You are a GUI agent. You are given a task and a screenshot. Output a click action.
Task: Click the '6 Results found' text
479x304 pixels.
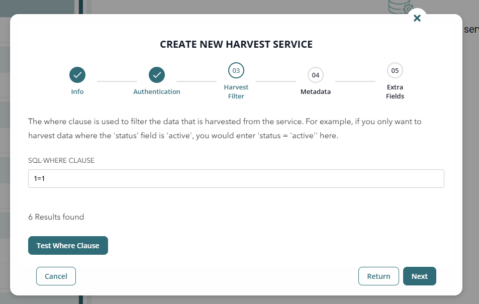click(56, 217)
